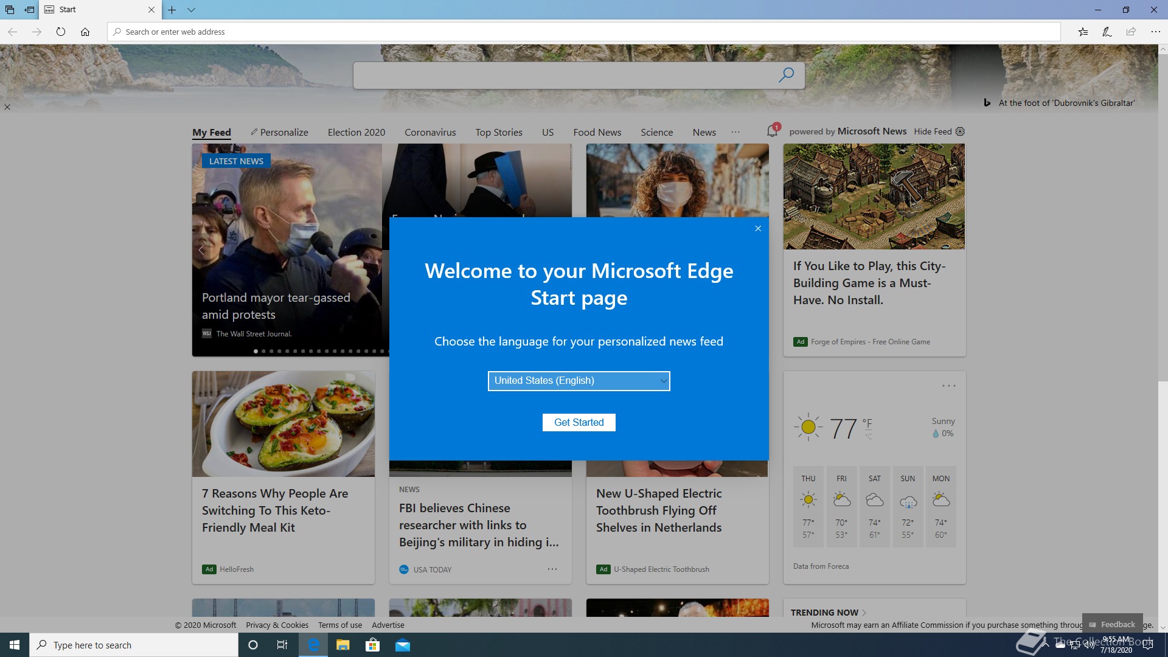Switch to Coronavirus tab
1168x657 pixels.
click(430, 132)
